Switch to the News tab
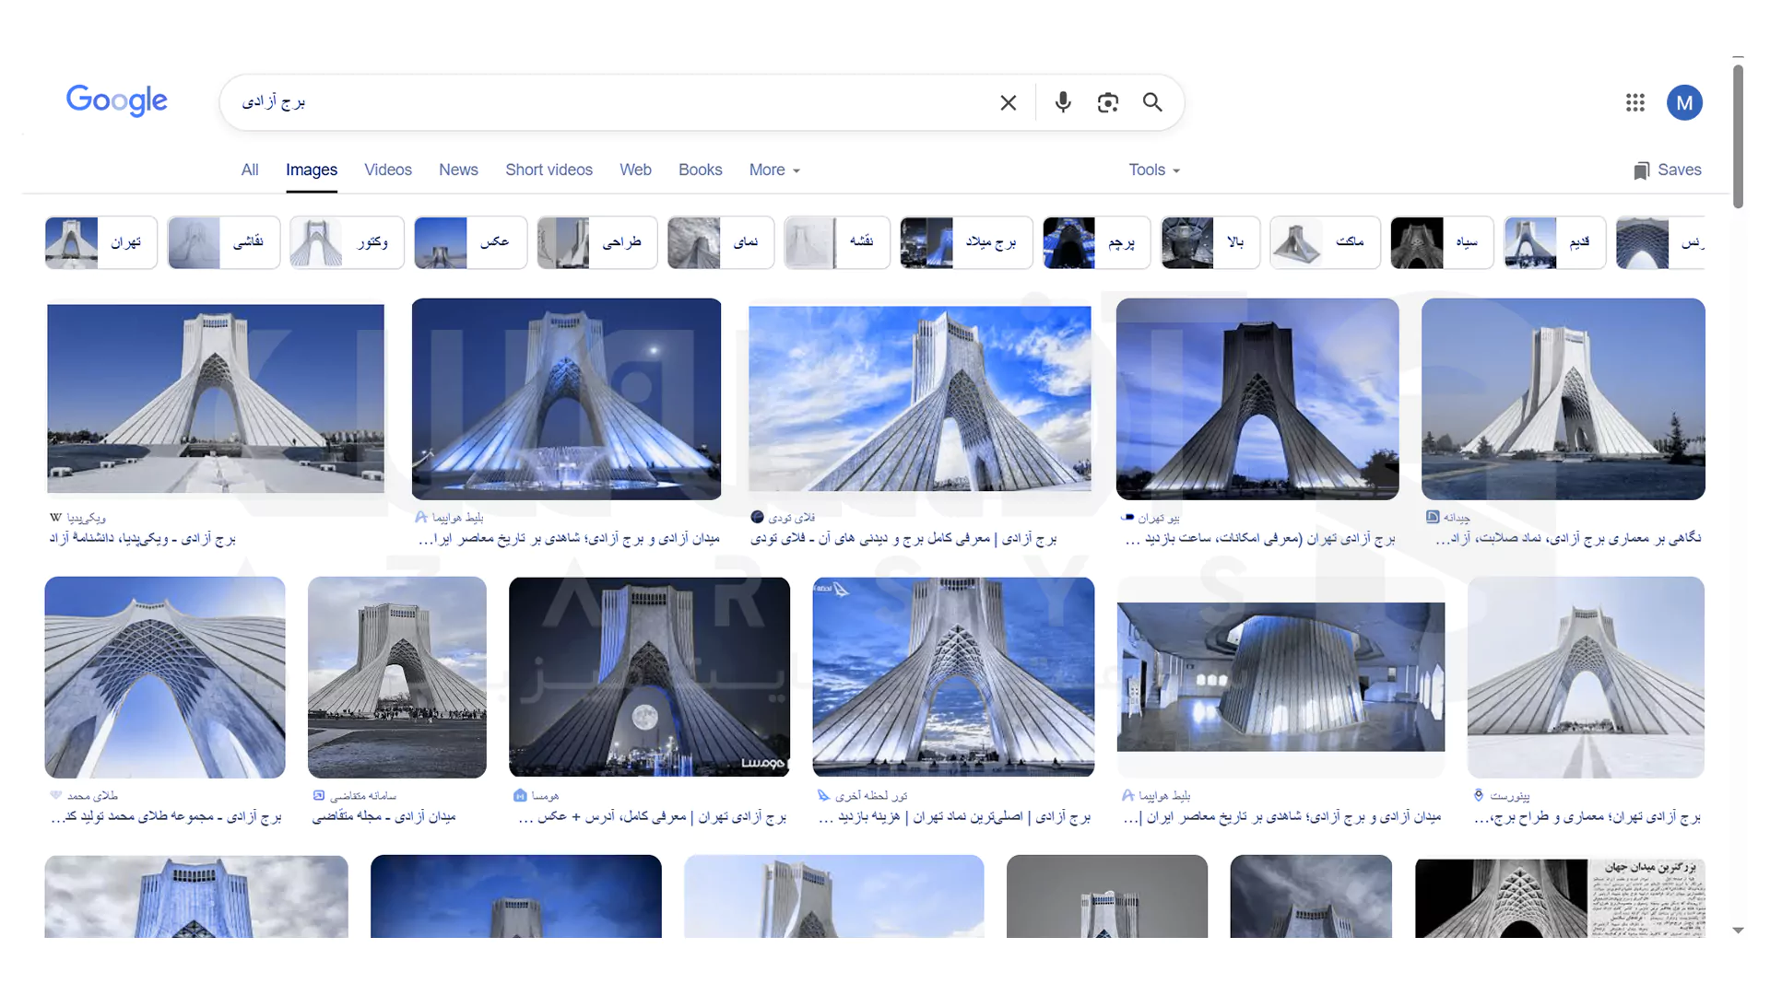Viewport: 1770px width, 995px height. point(458,170)
